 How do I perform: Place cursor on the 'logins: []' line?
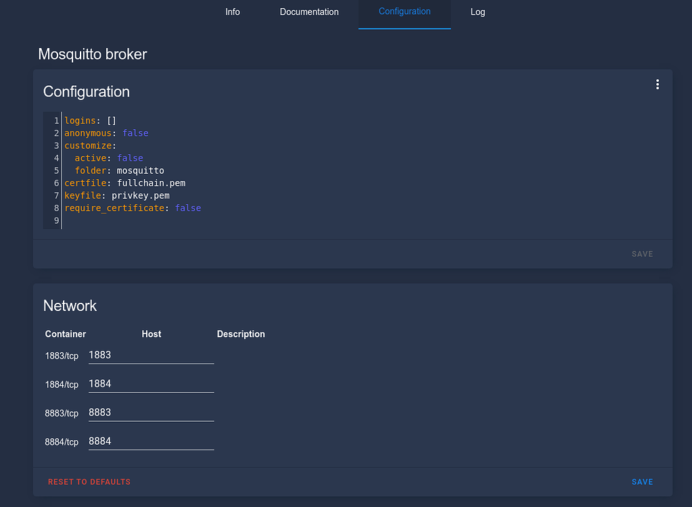point(91,120)
